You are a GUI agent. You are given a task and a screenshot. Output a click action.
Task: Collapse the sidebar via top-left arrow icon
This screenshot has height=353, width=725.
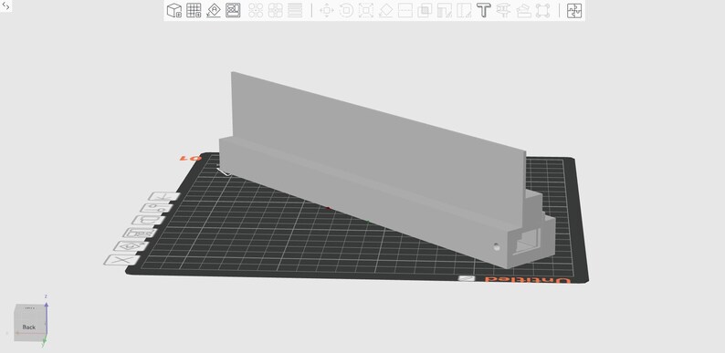coord(6,6)
